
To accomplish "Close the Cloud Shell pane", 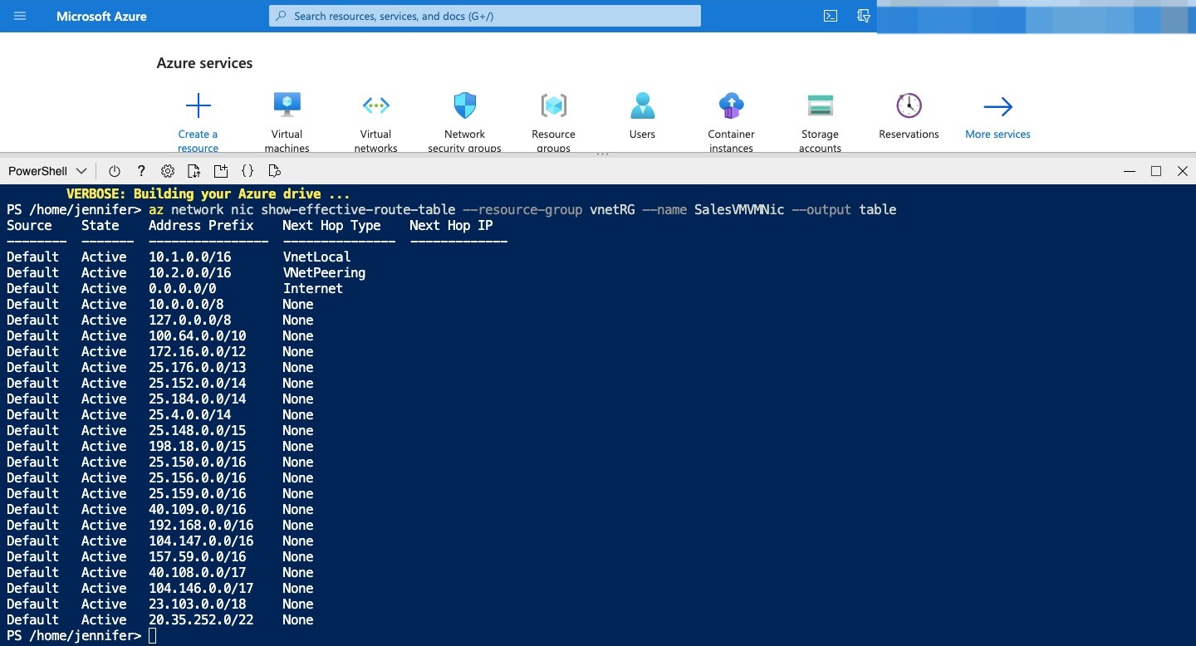I will point(1183,171).
